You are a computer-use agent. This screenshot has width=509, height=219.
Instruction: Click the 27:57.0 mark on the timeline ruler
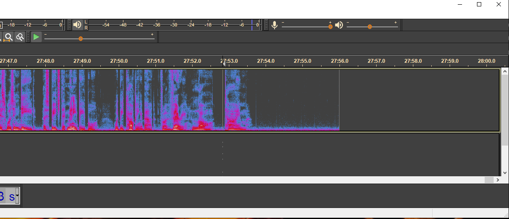[376, 61]
